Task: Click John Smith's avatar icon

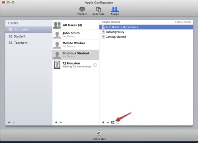Action: (57, 35)
